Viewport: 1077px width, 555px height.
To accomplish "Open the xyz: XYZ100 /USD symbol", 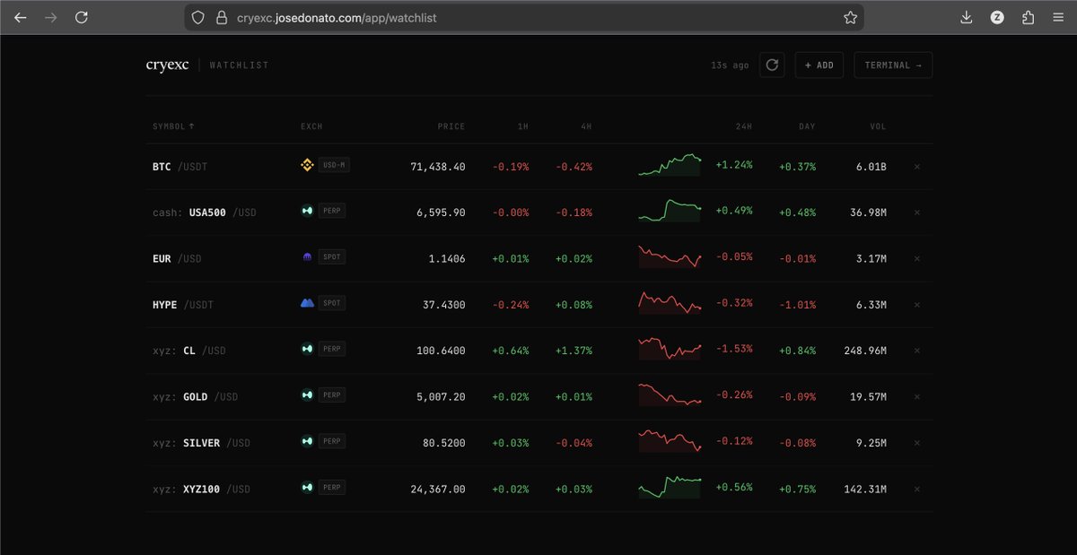I will pyautogui.click(x=202, y=489).
